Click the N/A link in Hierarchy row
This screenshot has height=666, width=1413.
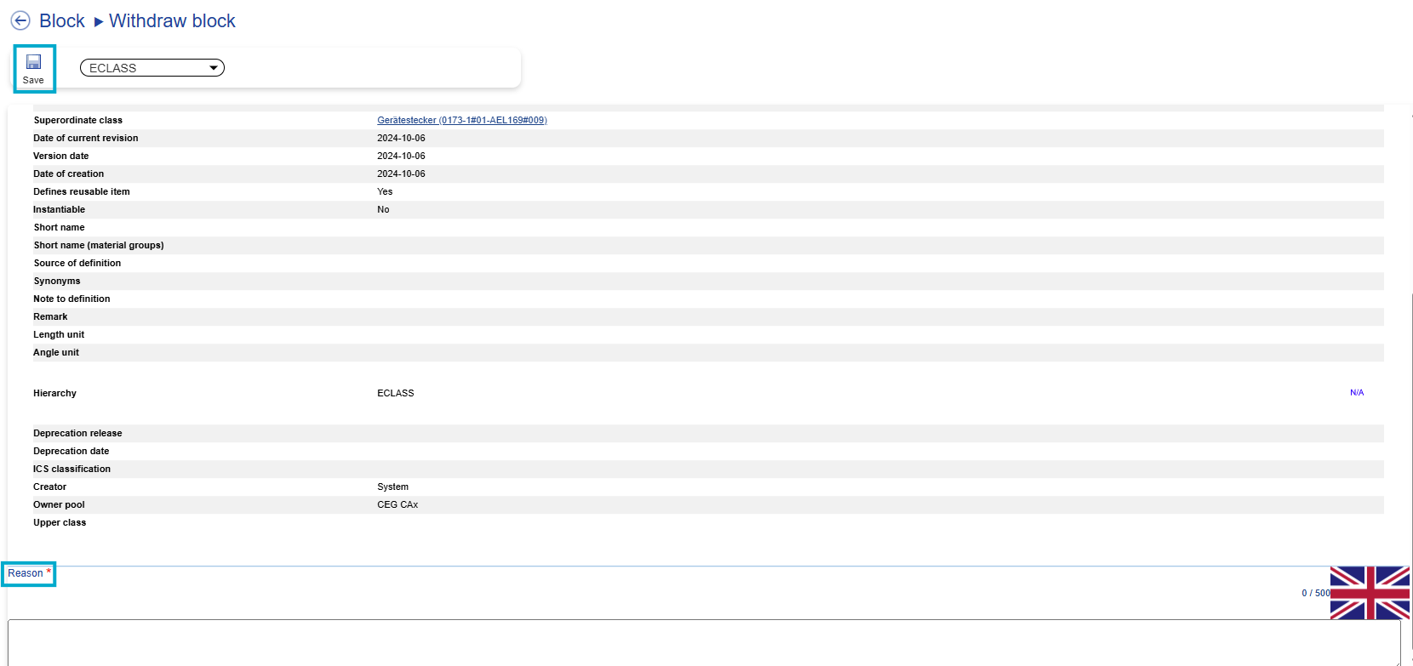[x=1356, y=393]
